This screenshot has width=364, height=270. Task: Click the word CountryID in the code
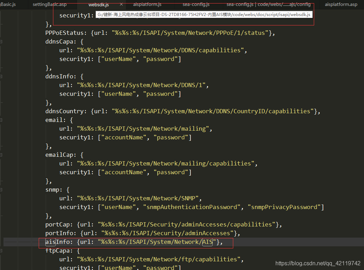click(x=249, y=111)
